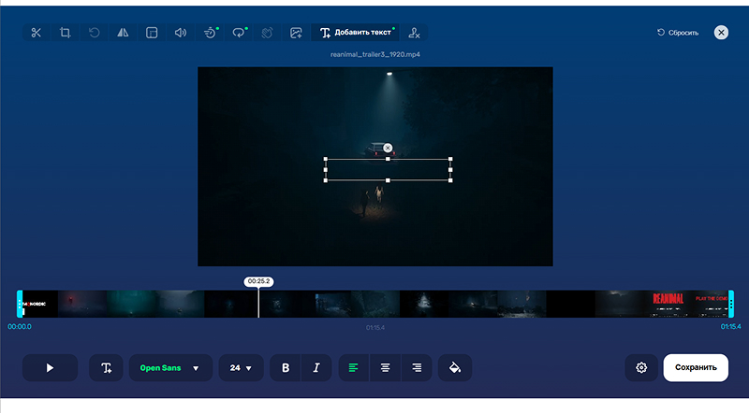The height and width of the screenshot is (413, 749).
Task: Select the crop tool
Action: [66, 33]
